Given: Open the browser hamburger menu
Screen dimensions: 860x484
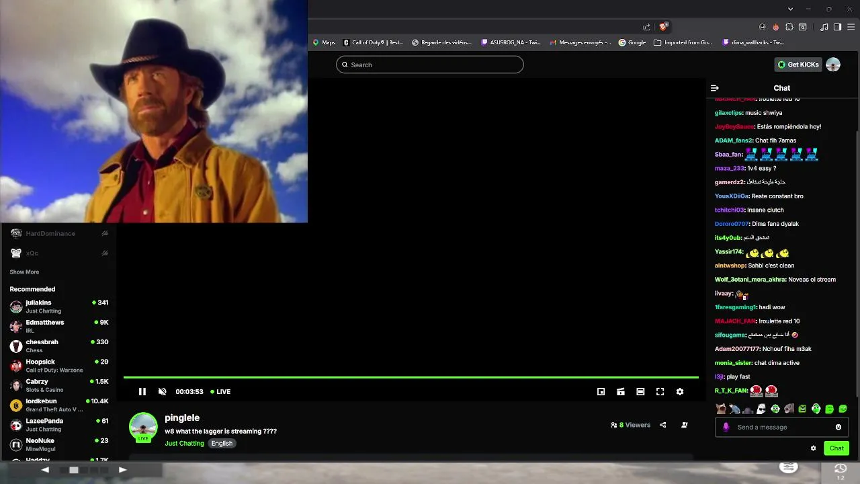Looking at the screenshot, I should 851,27.
